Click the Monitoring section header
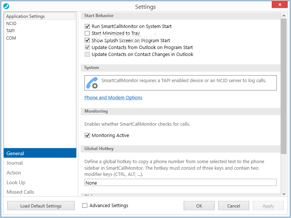The height and width of the screenshot is (218, 291). [x=180, y=111]
